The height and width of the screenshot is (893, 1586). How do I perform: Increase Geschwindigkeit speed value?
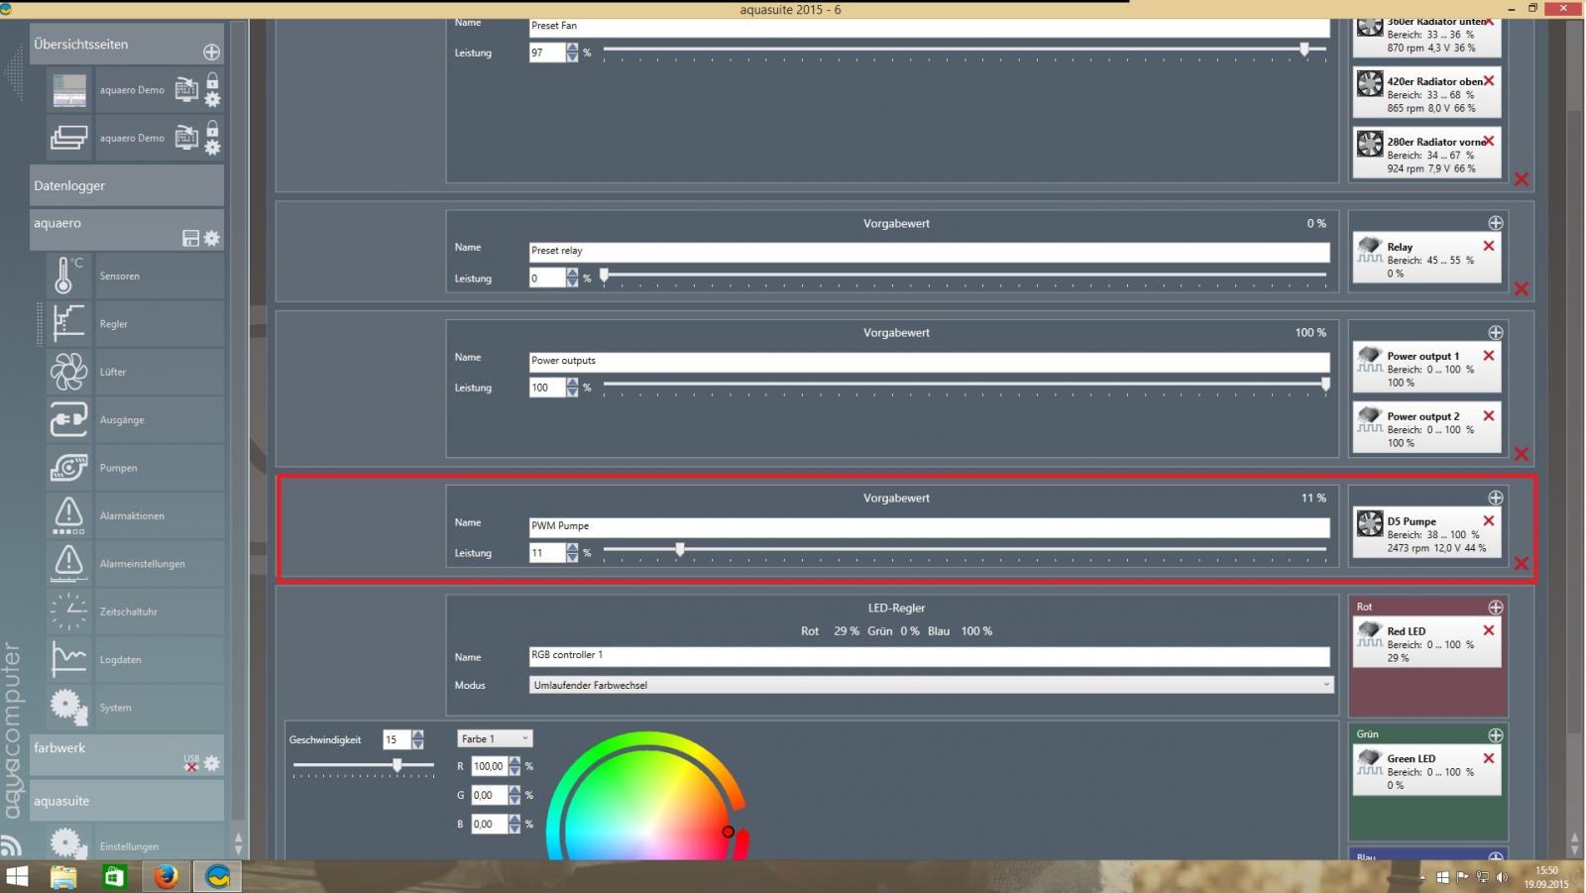click(417, 734)
